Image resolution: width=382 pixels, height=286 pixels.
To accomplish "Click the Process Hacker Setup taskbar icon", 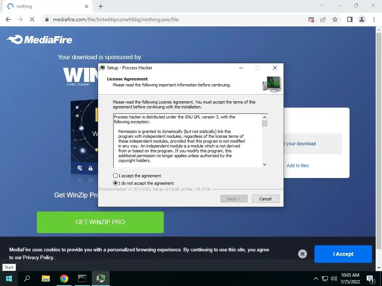I will click(x=101, y=279).
